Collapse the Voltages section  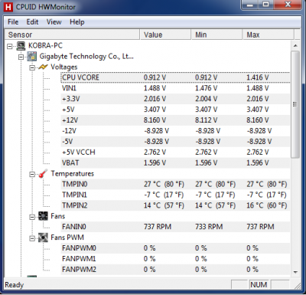pos(32,68)
